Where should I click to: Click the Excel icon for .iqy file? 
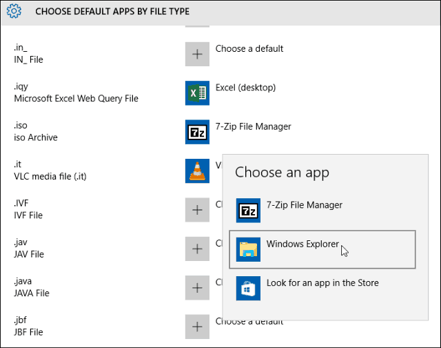pos(197,93)
